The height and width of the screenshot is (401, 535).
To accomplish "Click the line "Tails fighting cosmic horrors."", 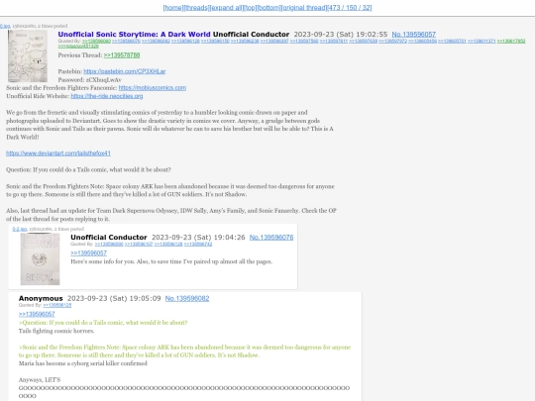I will pos(56,331).
